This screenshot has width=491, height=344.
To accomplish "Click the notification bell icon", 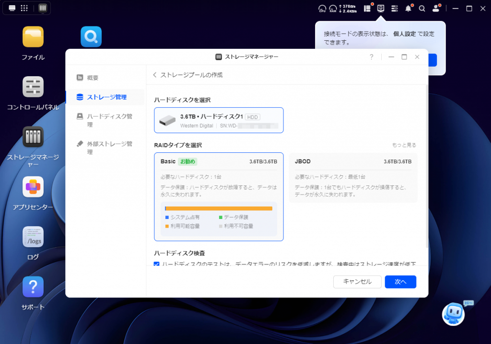I will click(x=408, y=9).
